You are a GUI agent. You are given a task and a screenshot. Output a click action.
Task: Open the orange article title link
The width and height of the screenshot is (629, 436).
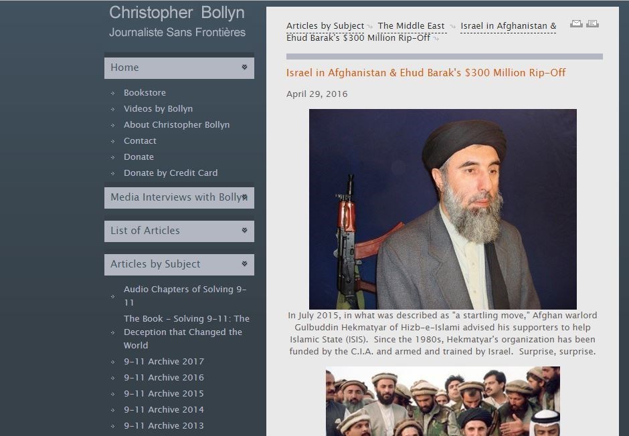(x=426, y=72)
